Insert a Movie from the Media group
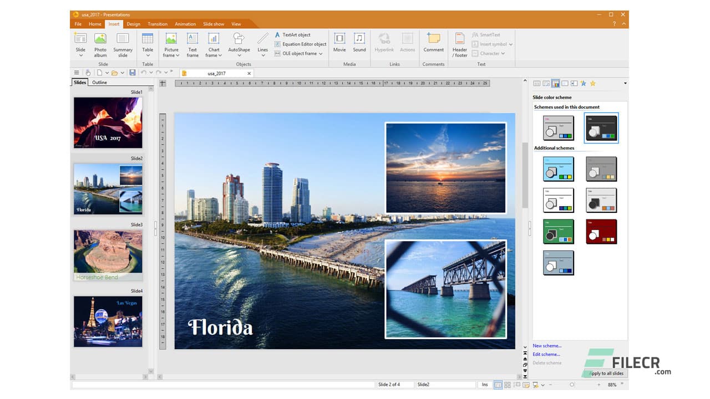 (x=339, y=43)
